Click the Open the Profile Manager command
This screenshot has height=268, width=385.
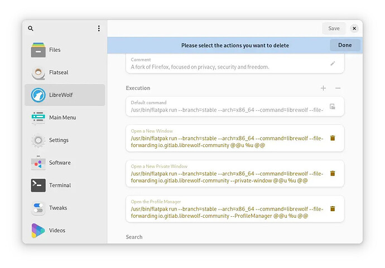click(x=227, y=212)
